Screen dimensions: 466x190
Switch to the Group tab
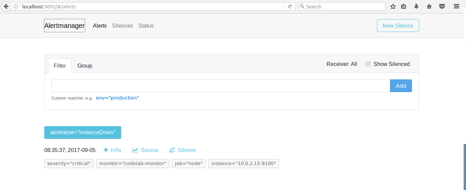coord(85,66)
